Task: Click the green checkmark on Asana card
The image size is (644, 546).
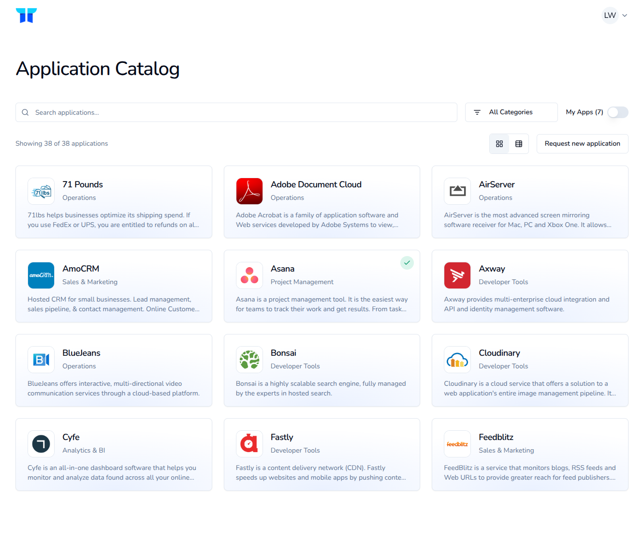Action: (407, 263)
